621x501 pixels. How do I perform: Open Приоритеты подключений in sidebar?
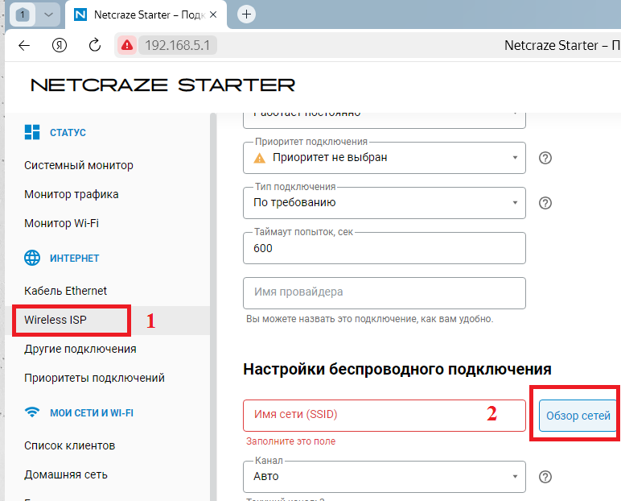pyautogui.click(x=94, y=378)
